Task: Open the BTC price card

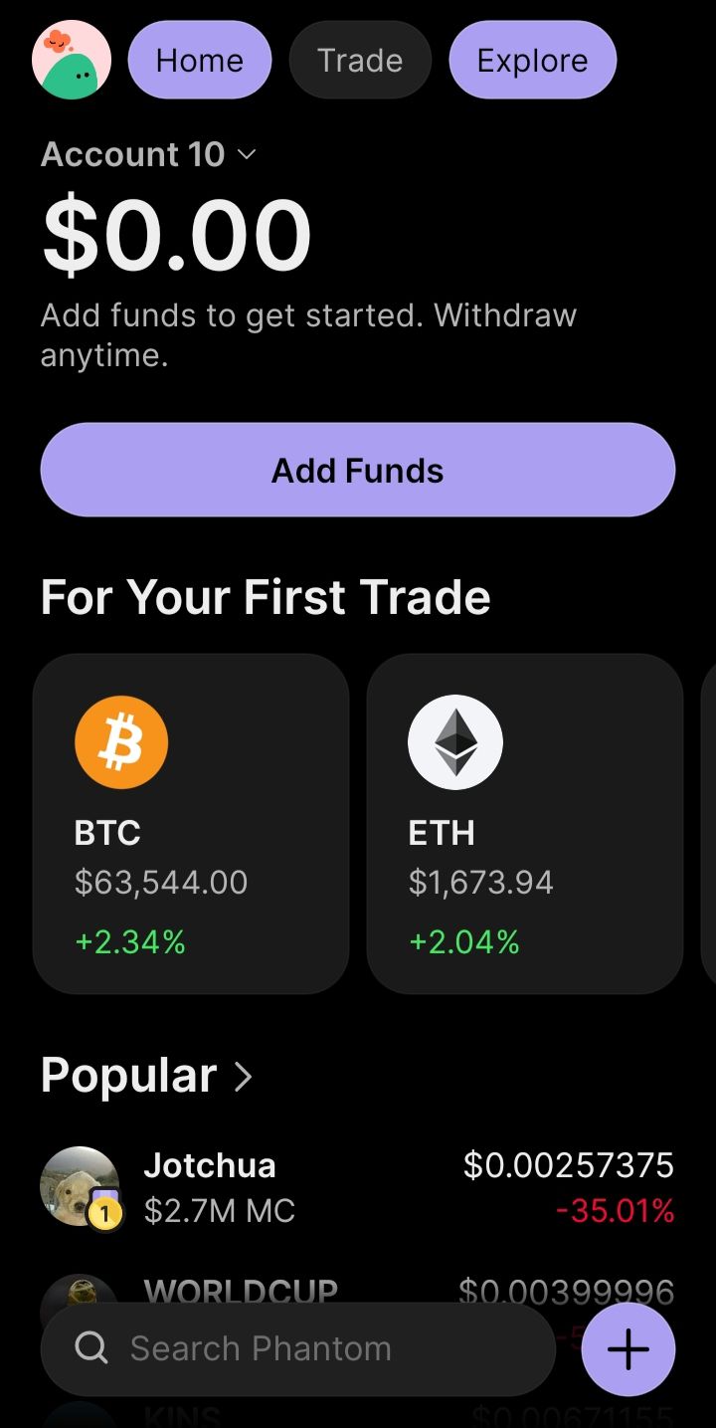Action: tap(191, 824)
